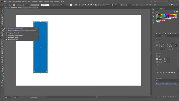Select the Rectangle tool in the left toolbar
This screenshot has height=101, width=179.
coord(2,28)
